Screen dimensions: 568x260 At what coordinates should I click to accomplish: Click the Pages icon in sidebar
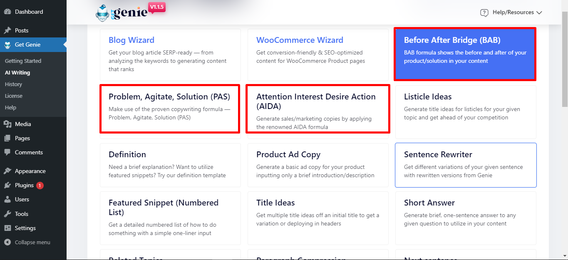click(x=7, y=138)
